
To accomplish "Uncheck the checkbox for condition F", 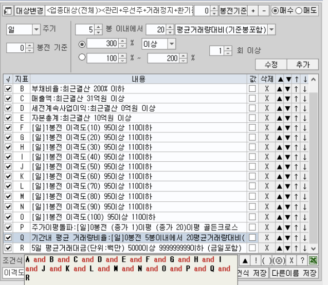I will pyautogui.click(x=8, y=127).
